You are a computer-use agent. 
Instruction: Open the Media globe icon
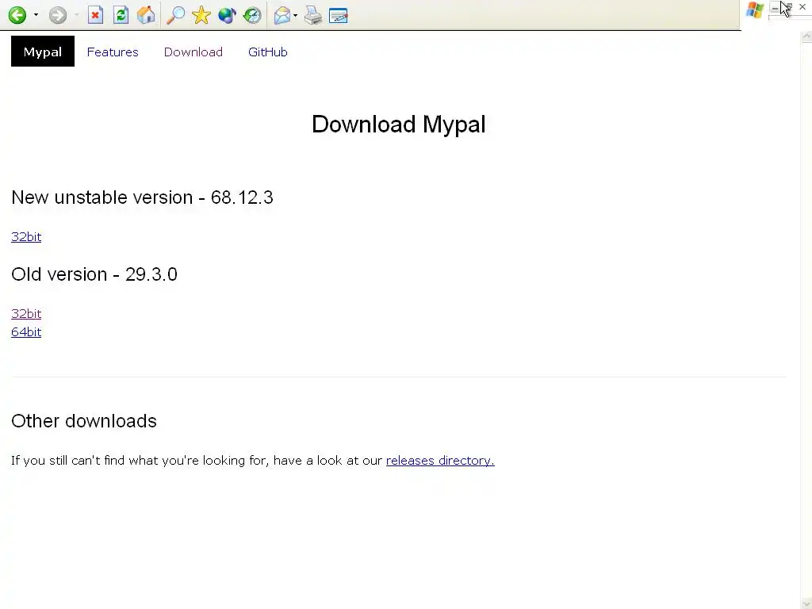(x=227, y=15)
